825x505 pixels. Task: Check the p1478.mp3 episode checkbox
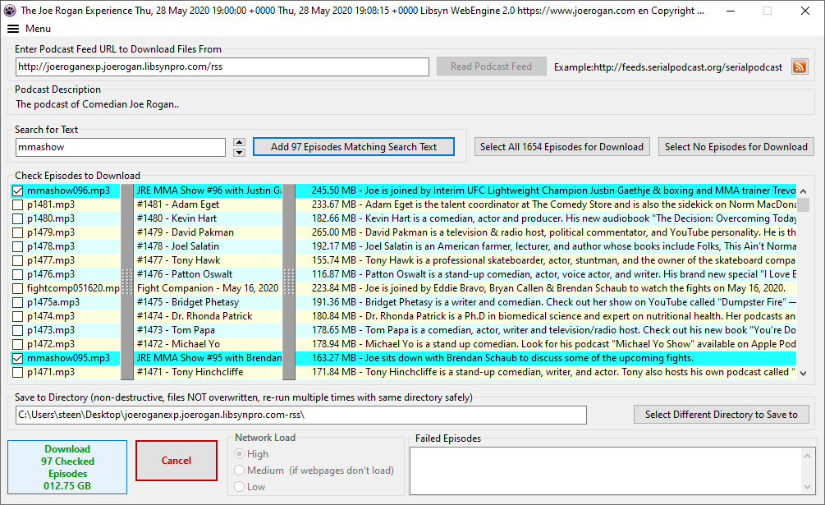coord(17,246)
